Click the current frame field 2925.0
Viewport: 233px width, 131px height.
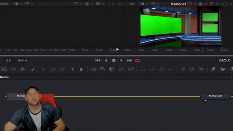pyautogui.click(x=224, y=60)
